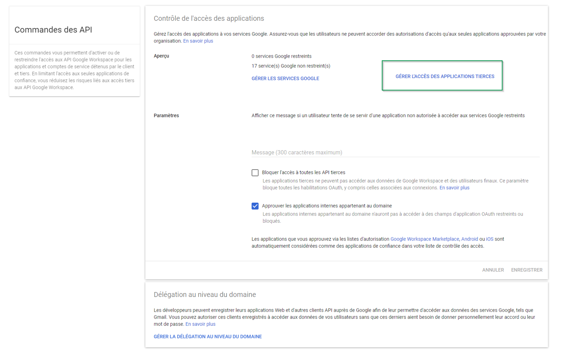Focus the Message (300 caractères maximum) field
This screenshot has height=356, width=563.
point(395,152)
